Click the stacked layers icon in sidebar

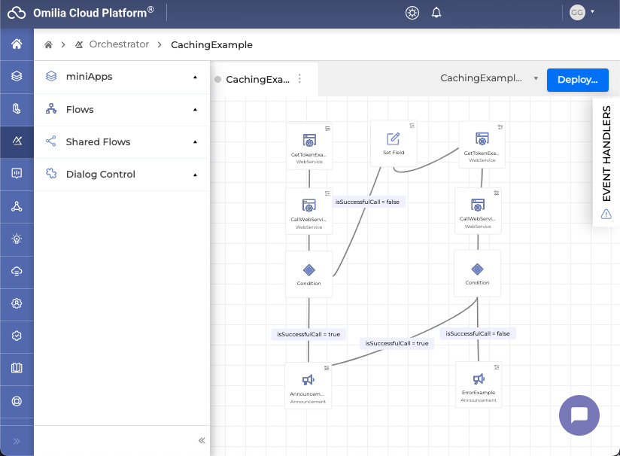[17, 77]
